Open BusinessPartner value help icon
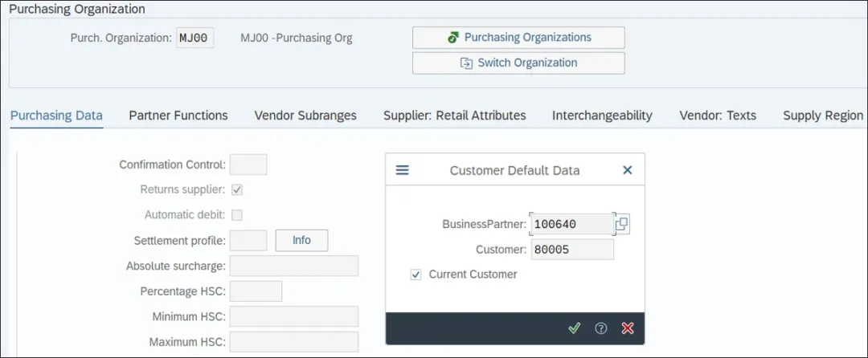Viewport: 868px width, 358px height. pyautogui.click(x=622, y=225)
